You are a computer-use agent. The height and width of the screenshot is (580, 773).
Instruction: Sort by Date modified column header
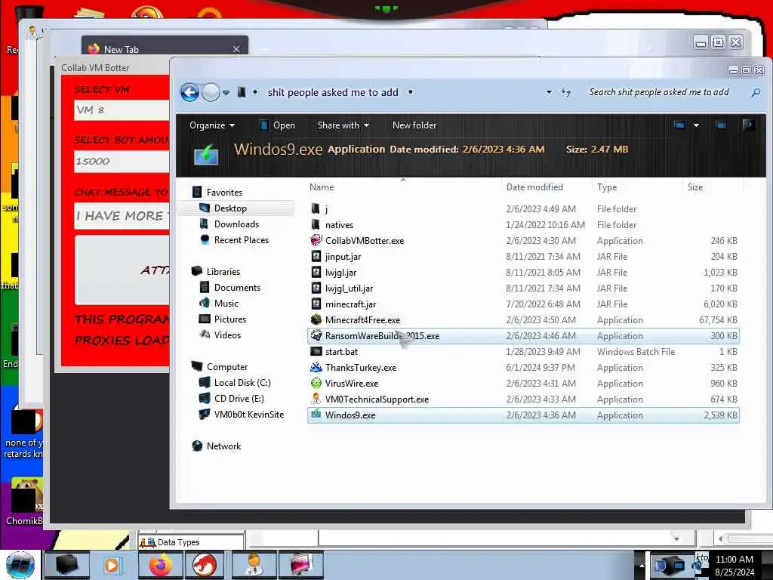pos(534,187)
